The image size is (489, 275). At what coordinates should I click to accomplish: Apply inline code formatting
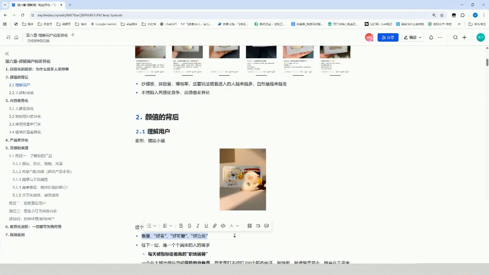coord(223,226)
